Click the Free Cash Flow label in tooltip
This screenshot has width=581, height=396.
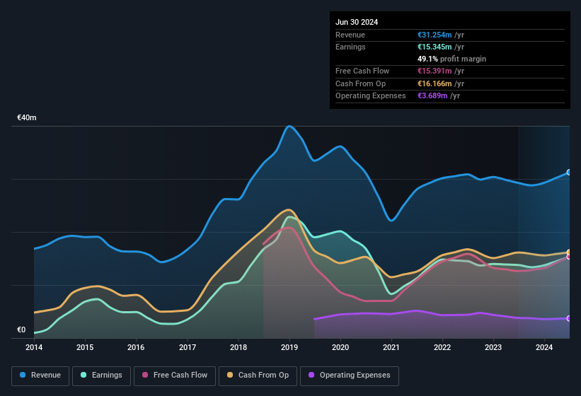(x=362, y=71)
